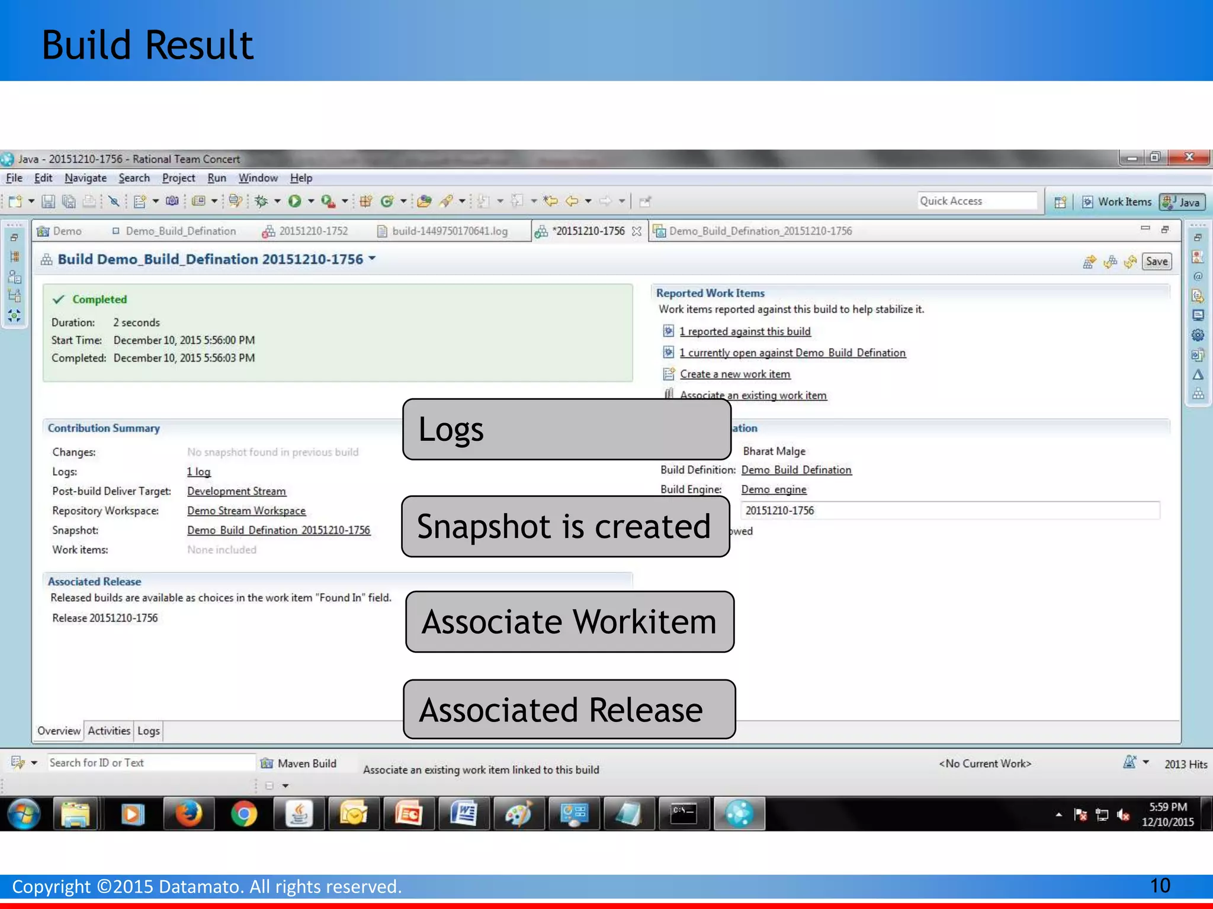Click gear icon in right sidebar
The image size is (1213, 909).
tap(1198, 336)
